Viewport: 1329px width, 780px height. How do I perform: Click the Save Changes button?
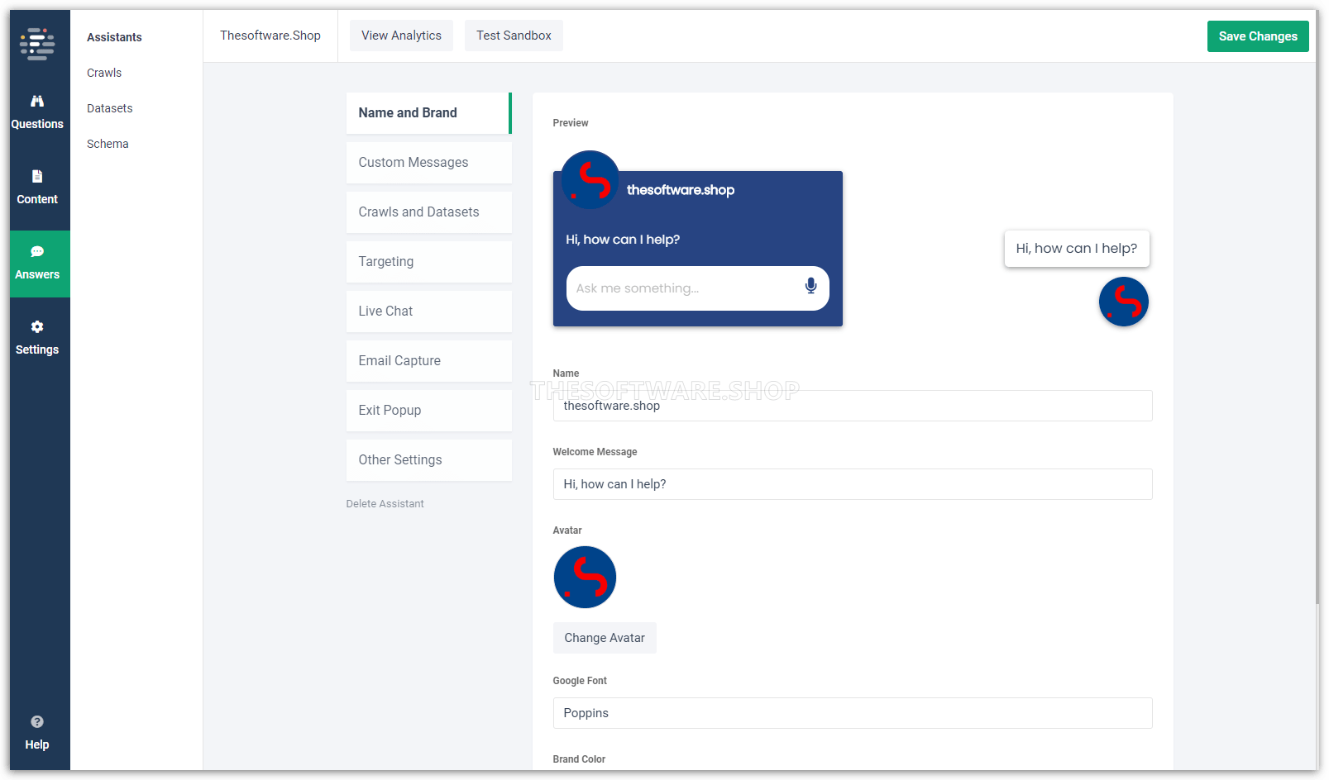[x=1257, y=36]
